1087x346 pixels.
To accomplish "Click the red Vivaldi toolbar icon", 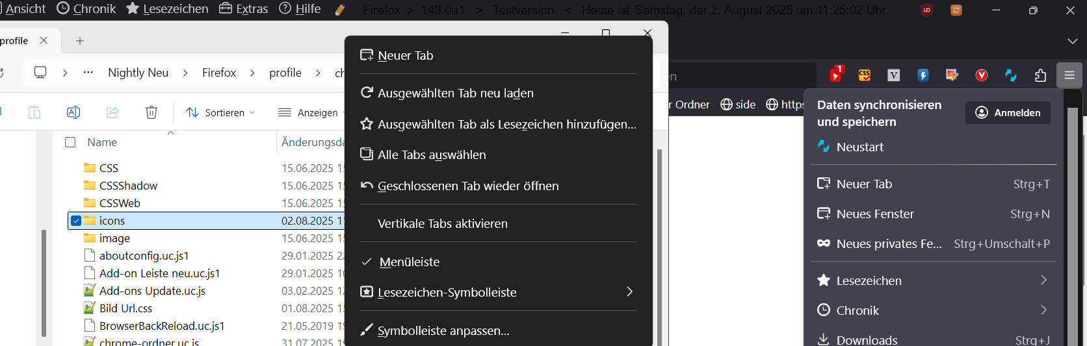I will [x=982, y=75].
